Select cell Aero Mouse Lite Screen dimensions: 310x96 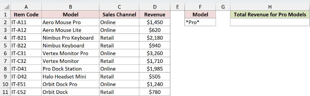(70, 30)
